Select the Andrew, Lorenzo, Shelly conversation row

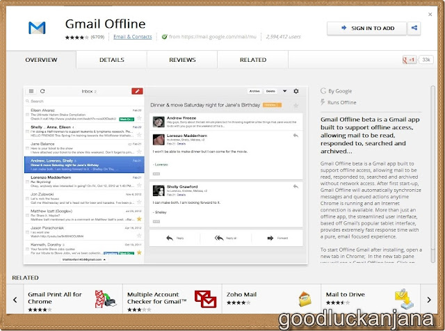(84, 164)
